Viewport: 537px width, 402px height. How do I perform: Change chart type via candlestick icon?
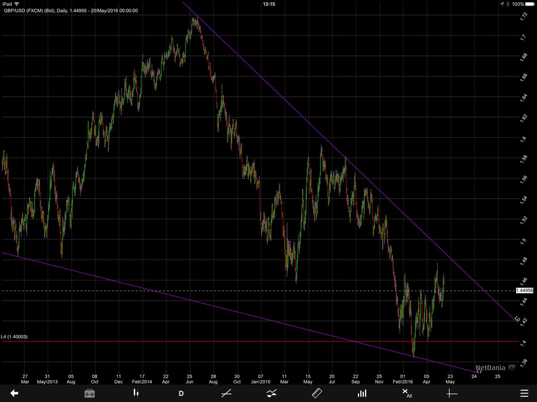[136, 393]
